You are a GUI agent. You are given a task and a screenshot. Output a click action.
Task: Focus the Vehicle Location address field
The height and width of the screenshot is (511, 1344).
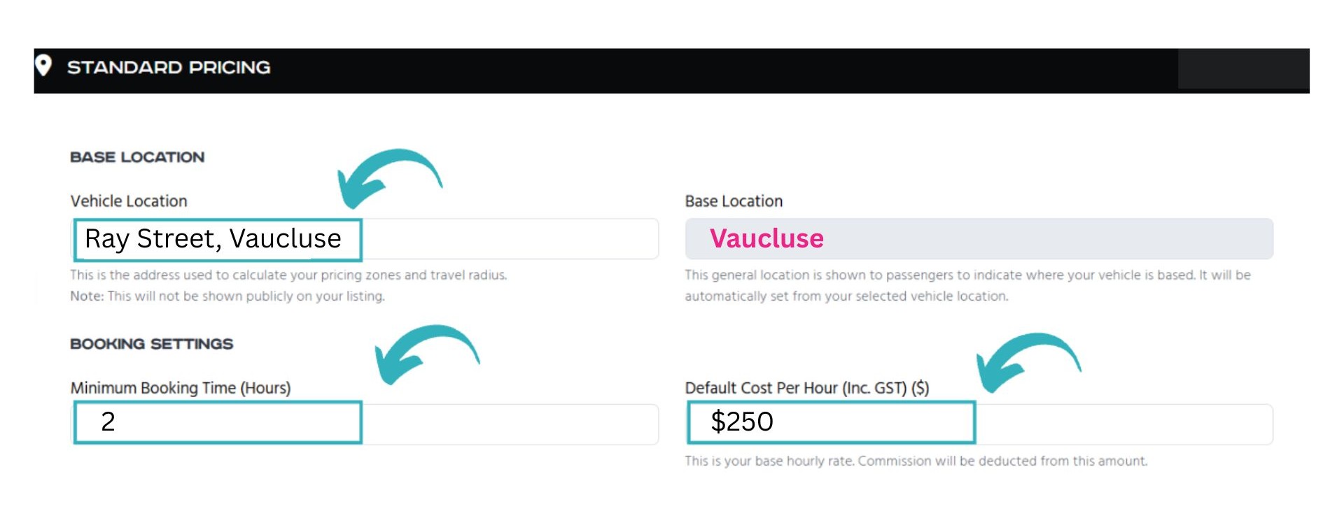364,239
